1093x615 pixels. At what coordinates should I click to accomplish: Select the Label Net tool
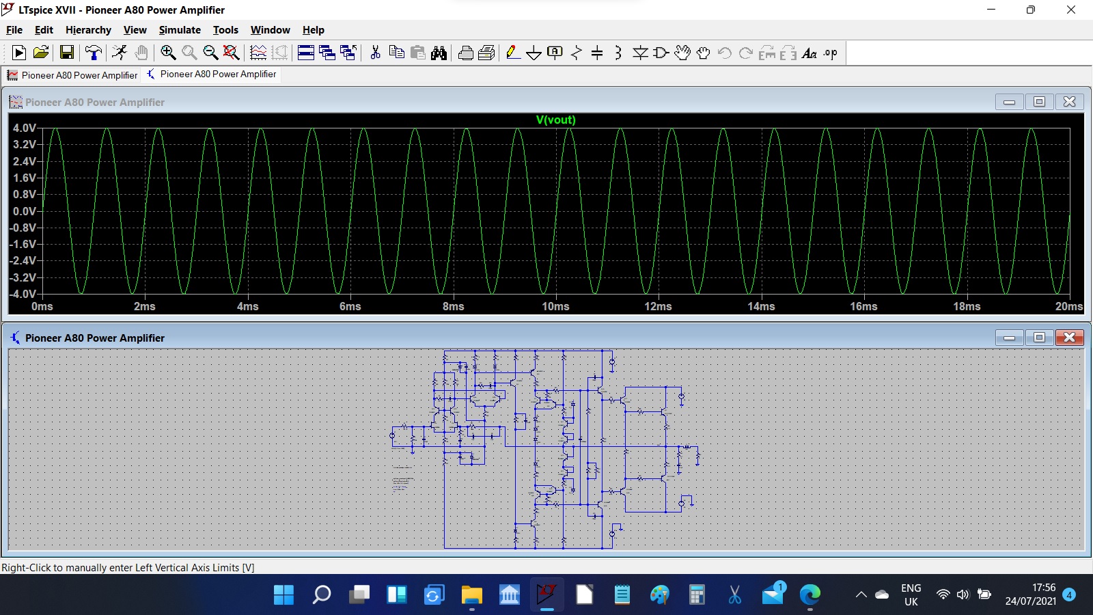555,53
